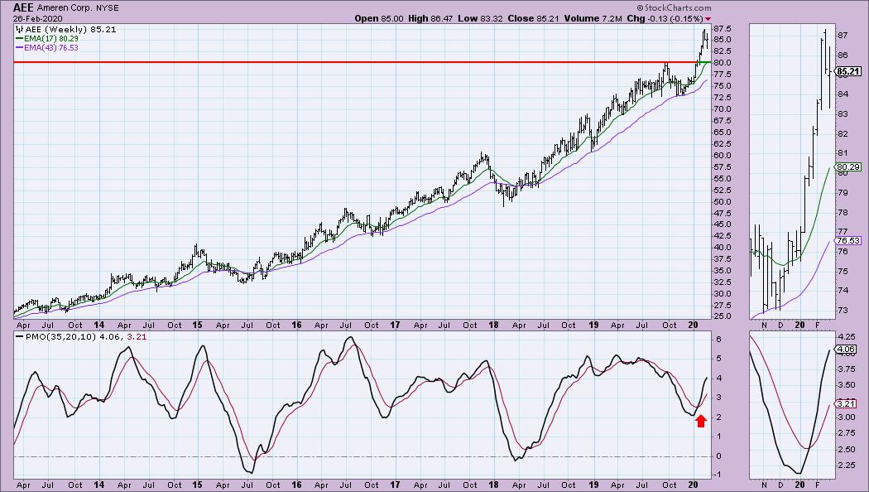Screen dimensions: 869x492
Task: Click the 50.0 price axis label
Action: coord(723,202)
